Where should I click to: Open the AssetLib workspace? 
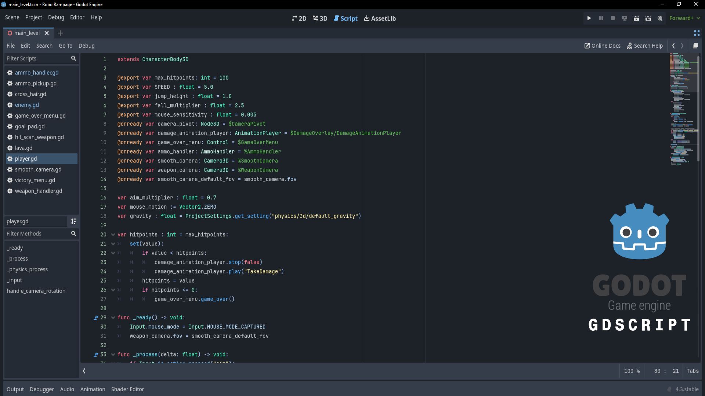point(380,18)
